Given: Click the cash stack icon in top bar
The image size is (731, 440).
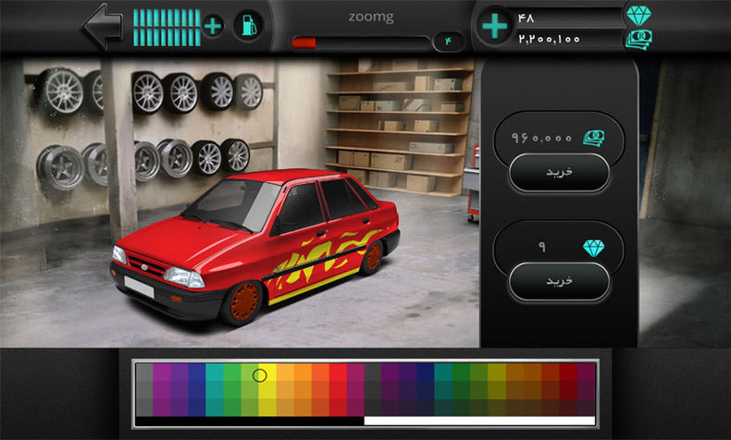Looking at the screenshot, I should tap(638, 40).
